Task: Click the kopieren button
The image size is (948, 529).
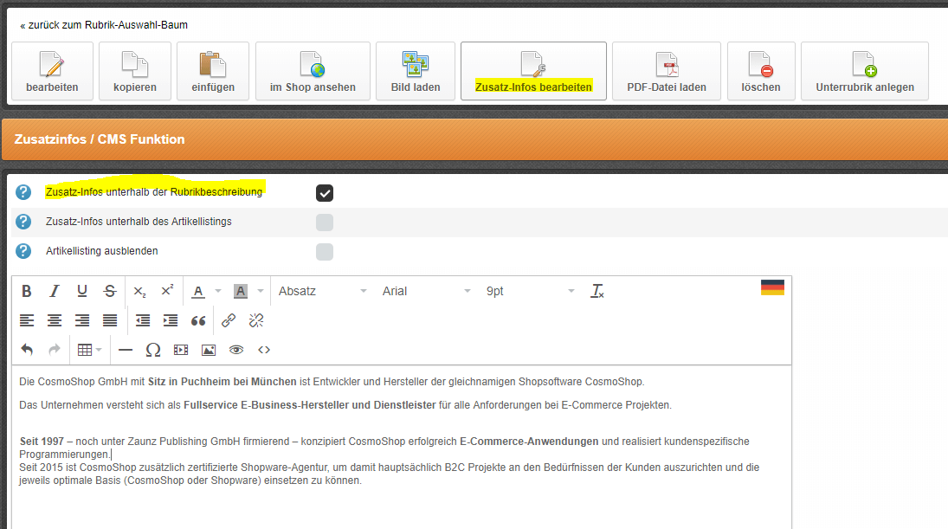Action: click(135, 71)
